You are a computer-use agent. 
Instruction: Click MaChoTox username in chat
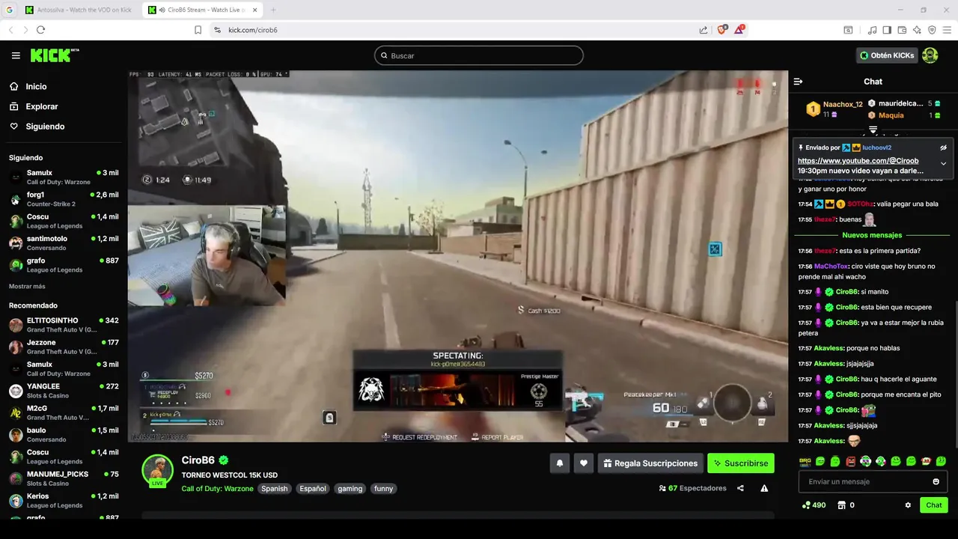click(832, 267)
